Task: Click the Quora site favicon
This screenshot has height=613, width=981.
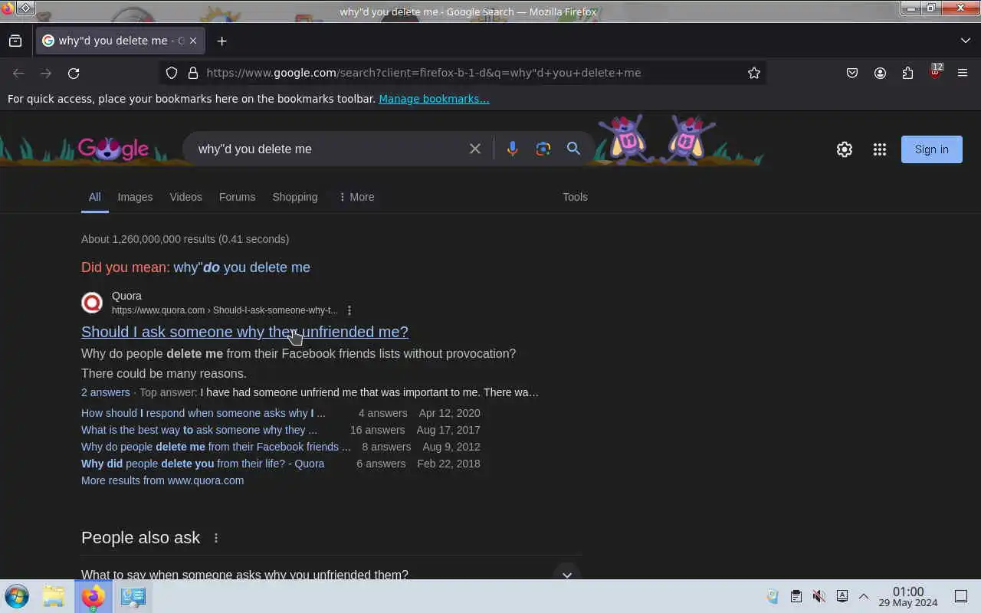Action: pos(92,303)
